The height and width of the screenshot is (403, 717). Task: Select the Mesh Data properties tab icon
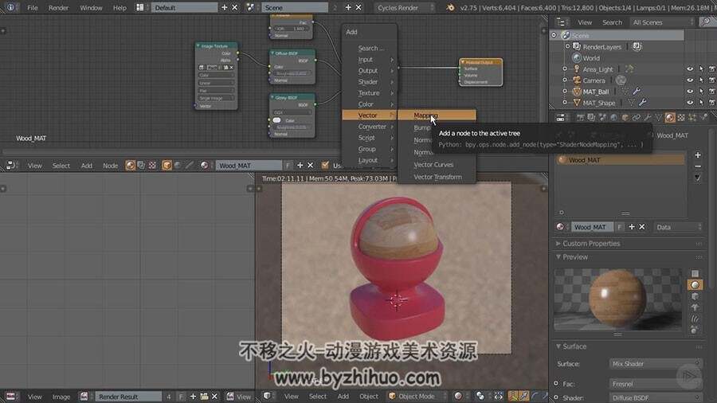point(659,118)
